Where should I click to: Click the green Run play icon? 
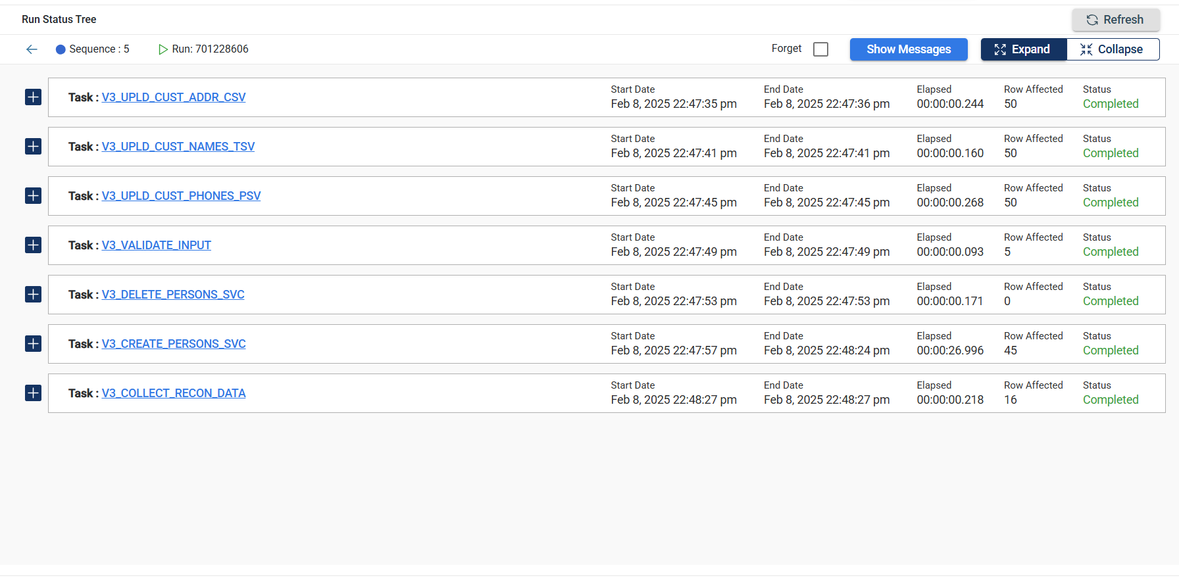(x=163, y=49)
